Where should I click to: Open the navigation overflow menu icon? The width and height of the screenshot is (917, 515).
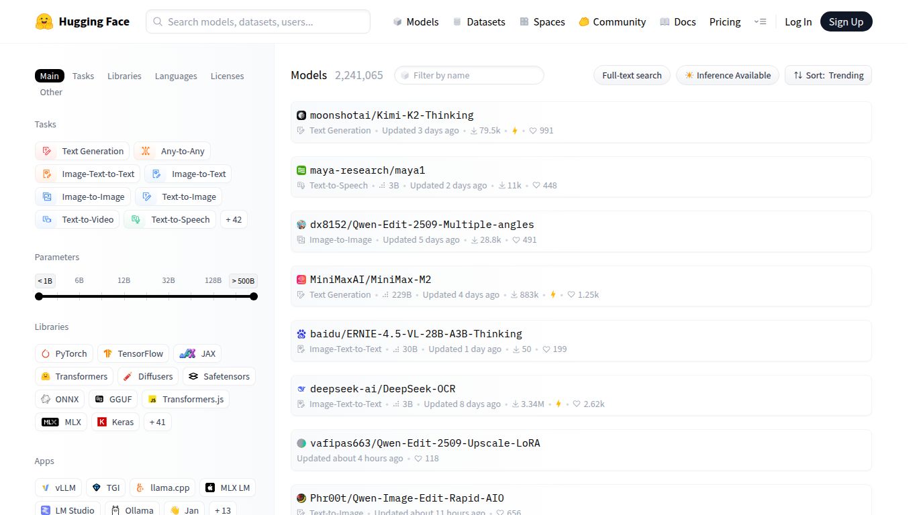point(760,21)
